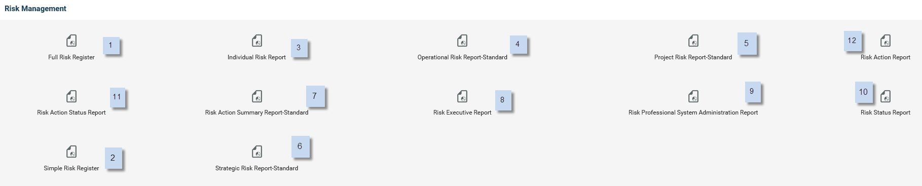Click the Risk Management section heading
Image resolution: width=922 pixels, height=186 pixels.
click(x=35, y=9)
